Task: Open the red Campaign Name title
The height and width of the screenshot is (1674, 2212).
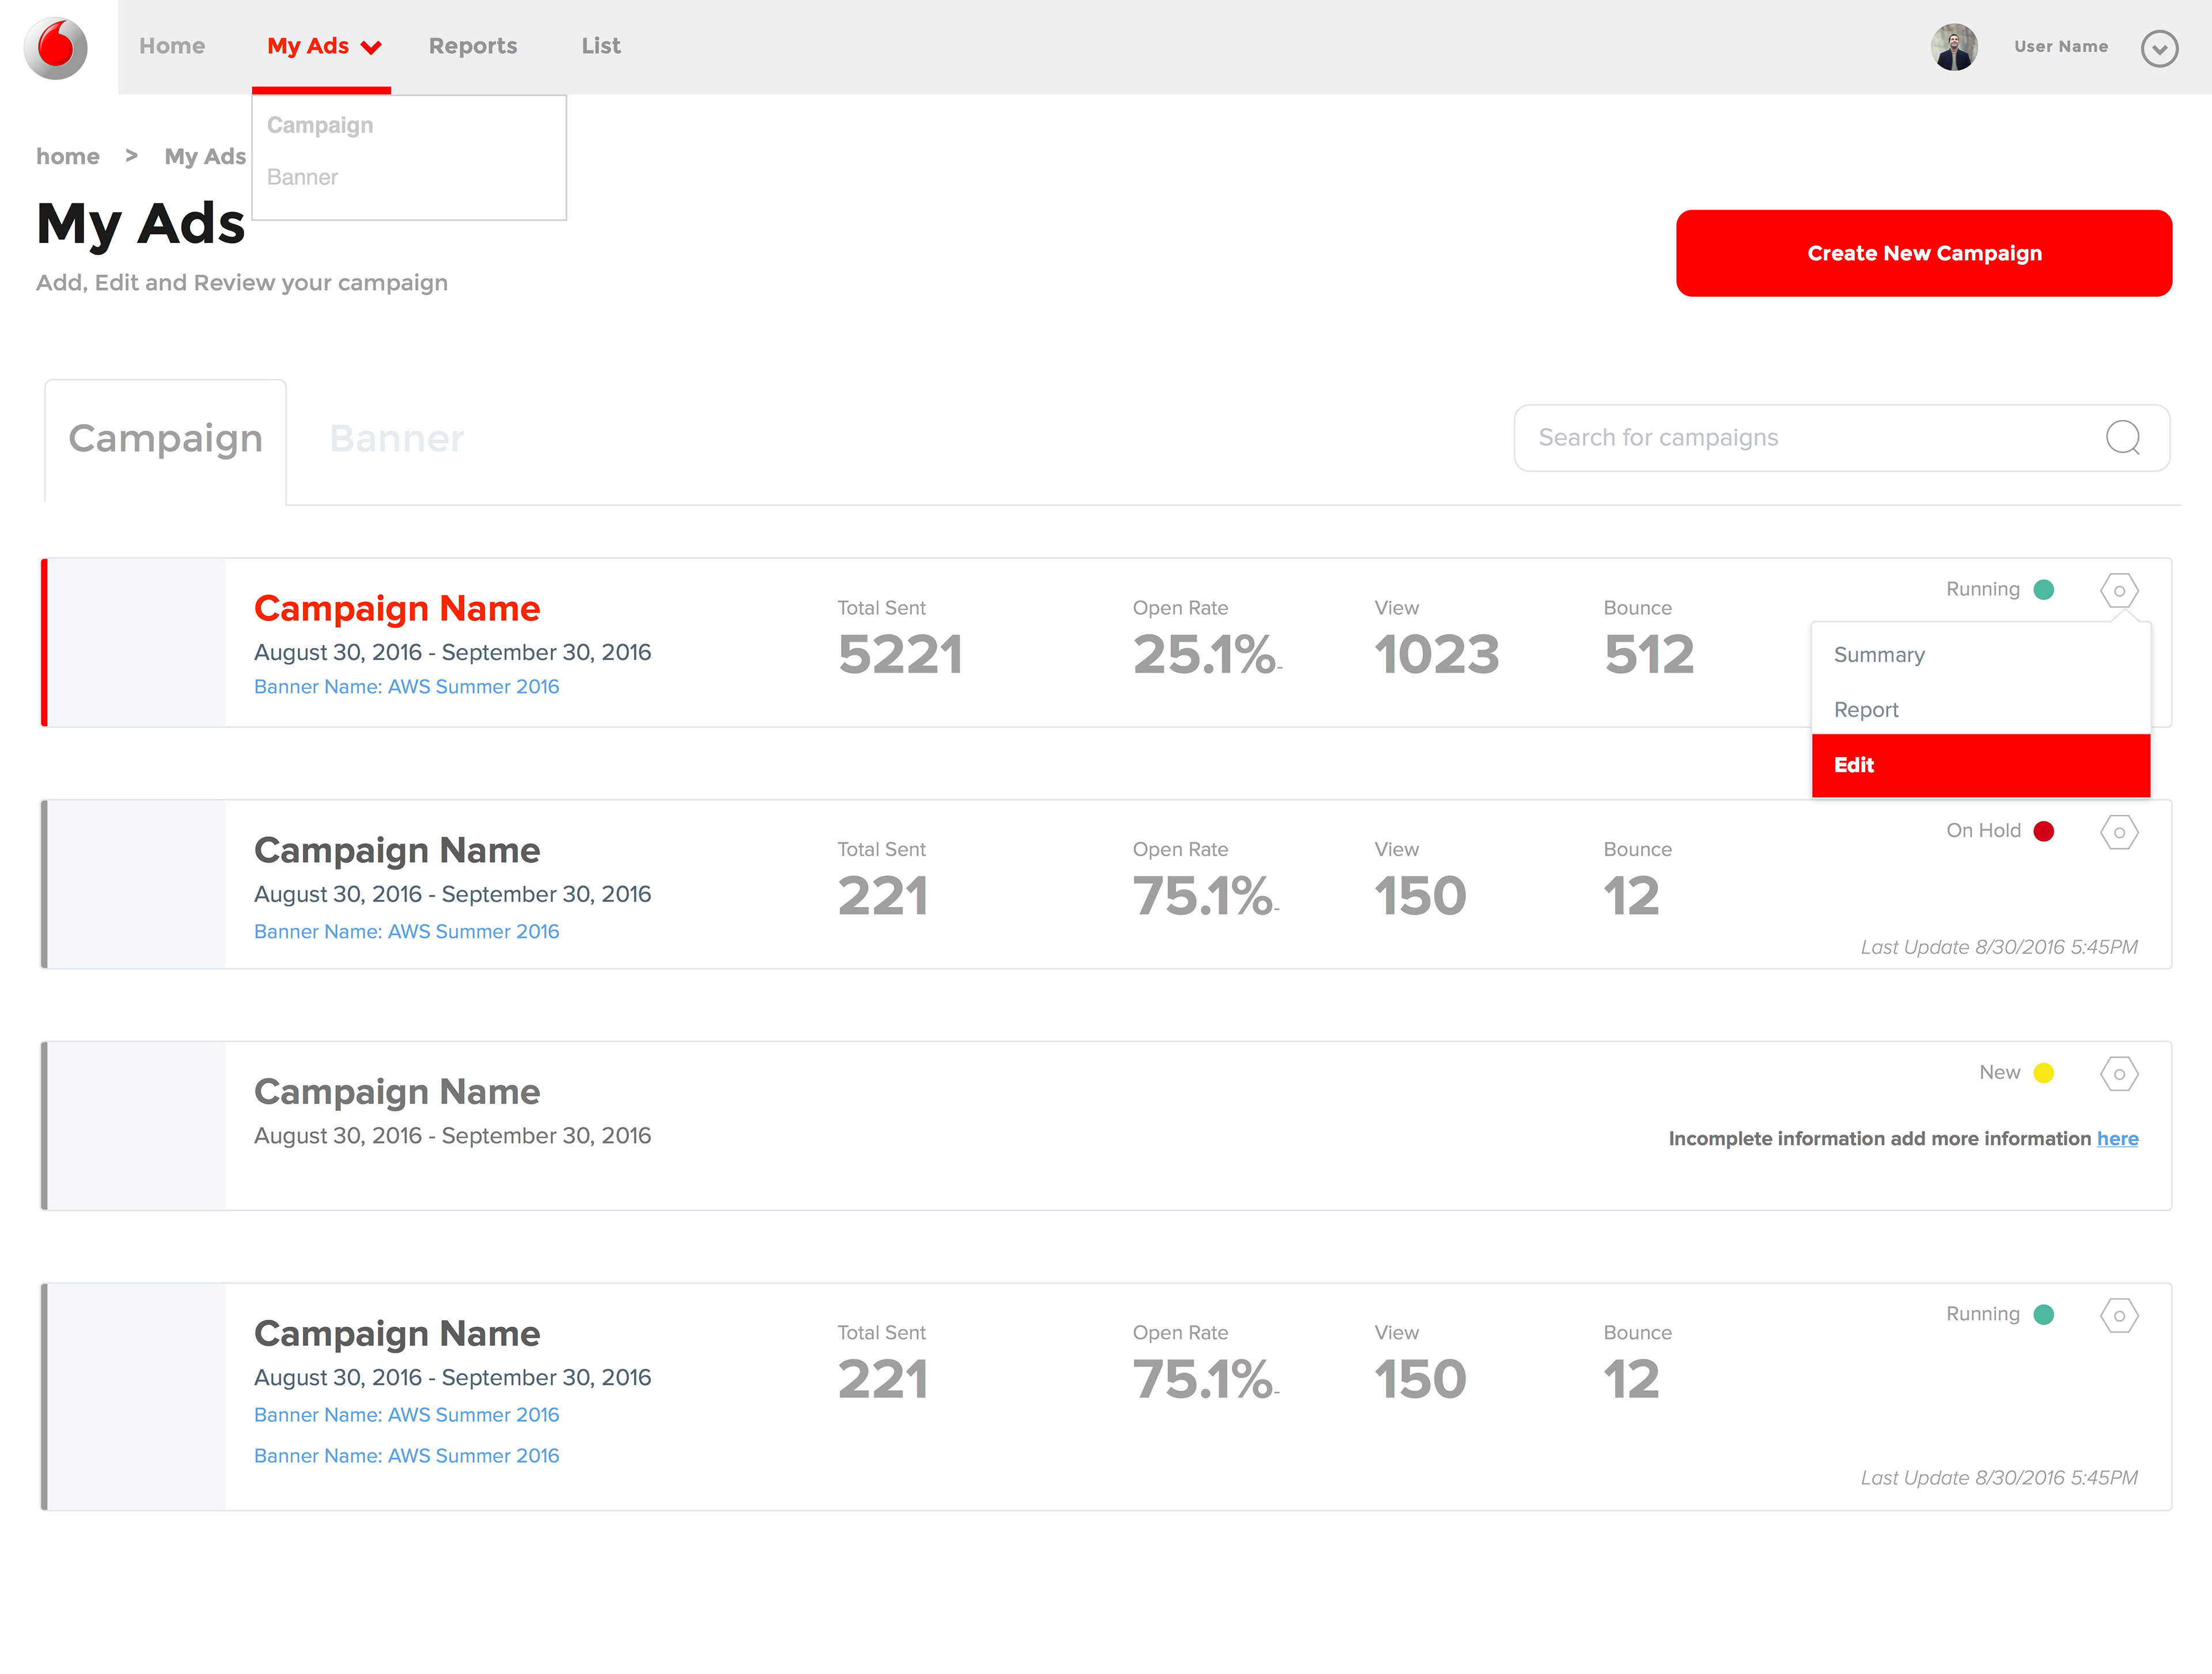Action: (397, 608)
